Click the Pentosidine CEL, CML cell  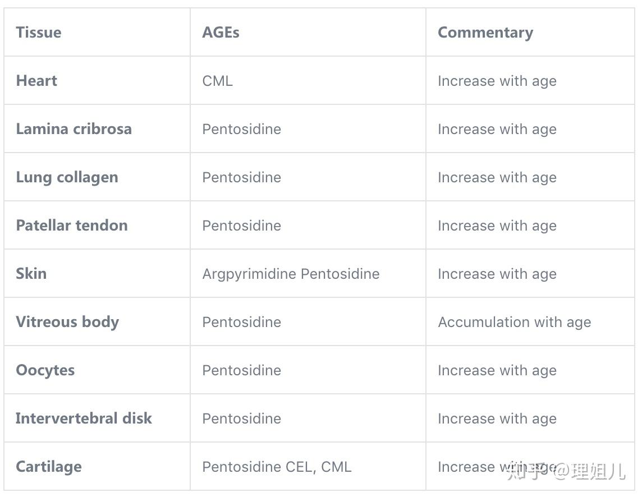pyautogui.click(x=277, y=467)
